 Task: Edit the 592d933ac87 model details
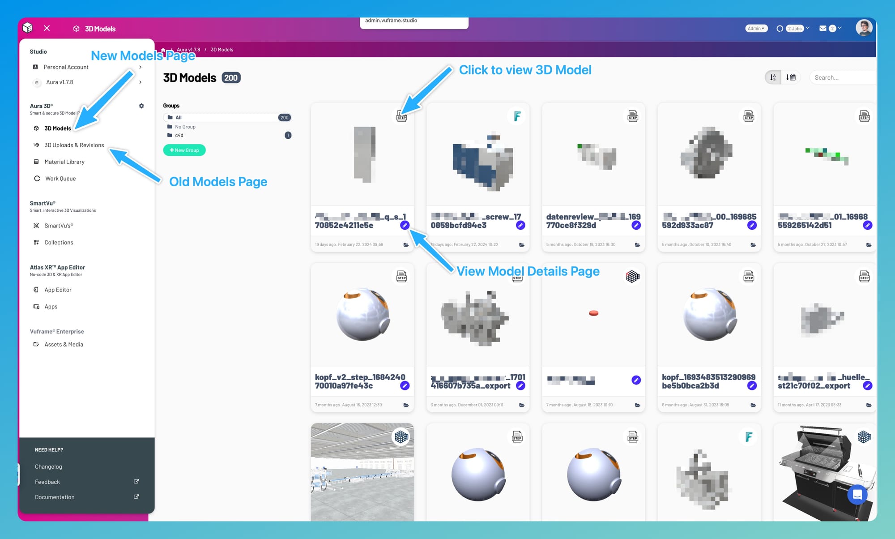[752, 225]
